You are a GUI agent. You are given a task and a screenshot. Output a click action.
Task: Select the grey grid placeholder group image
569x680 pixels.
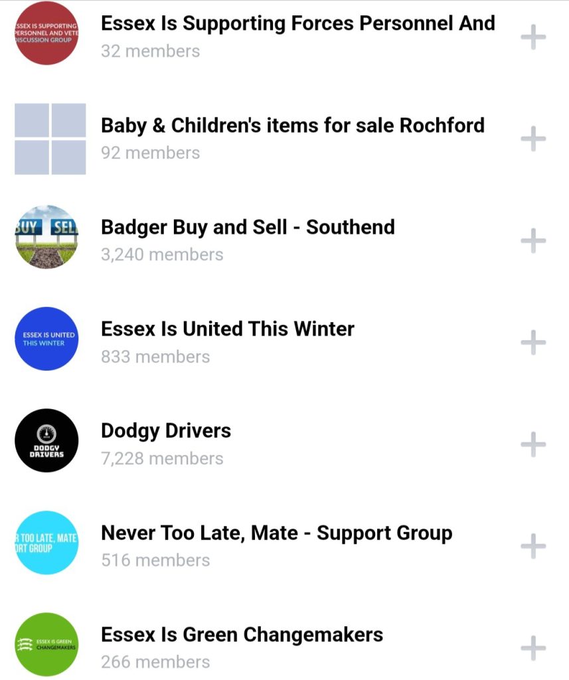(50, 139)
